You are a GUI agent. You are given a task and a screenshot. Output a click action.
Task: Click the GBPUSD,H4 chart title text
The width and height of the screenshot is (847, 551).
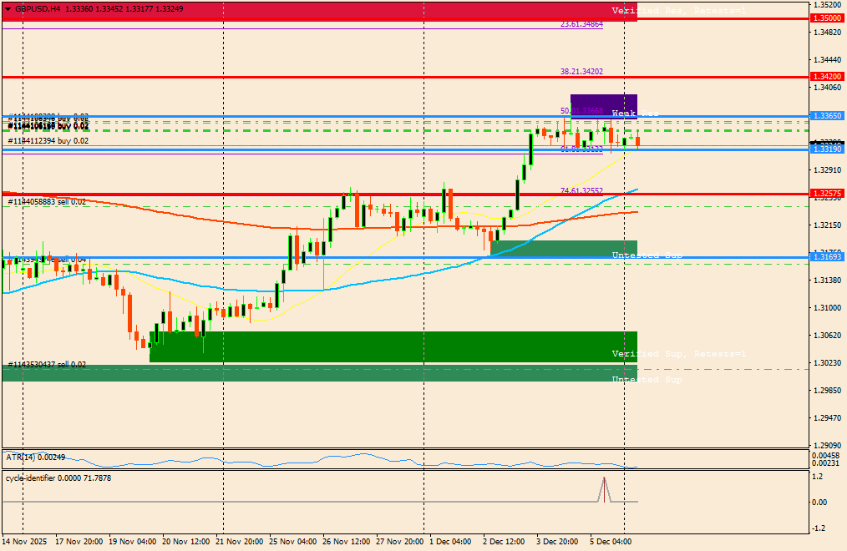coord(38,9)
